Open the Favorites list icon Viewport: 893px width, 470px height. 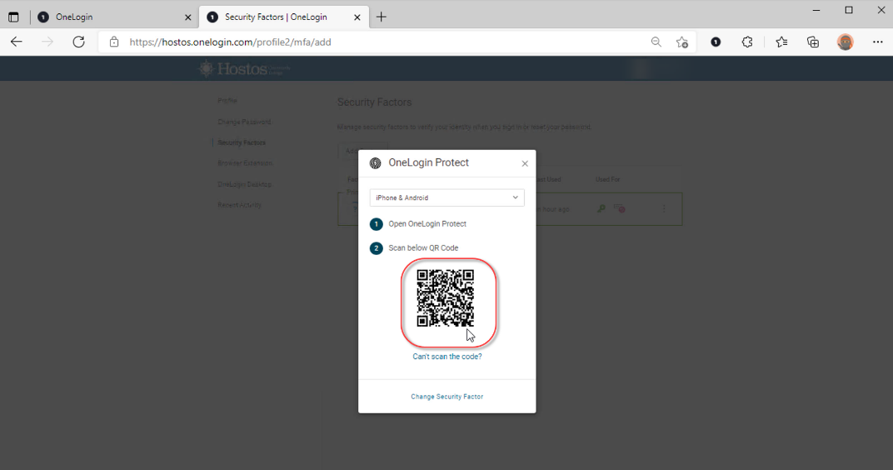click(x=781, y=42)
